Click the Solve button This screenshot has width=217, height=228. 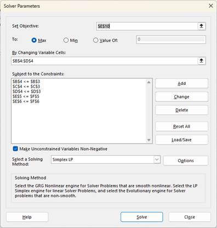[142, 217]
